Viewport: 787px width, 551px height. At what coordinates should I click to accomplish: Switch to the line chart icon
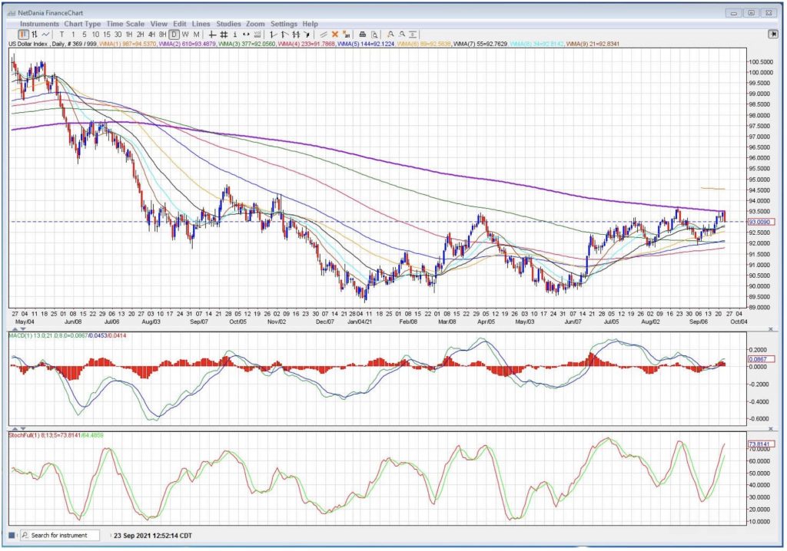(x=46, y=35)
